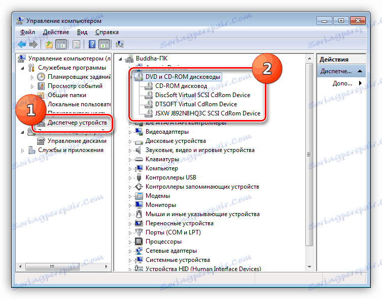Click the Scan for hardware changes icon
The height and width of the screenshot is (299, 382).
pyautogui.click(x=120, y=44)
